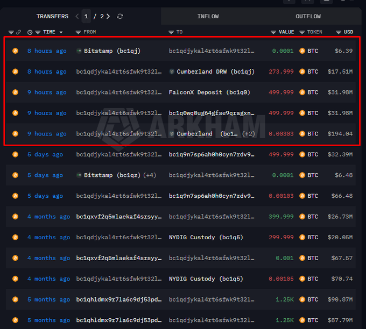Click Bitcoin icon on FalconX Deposit row
Screen dimensions: 366x329
point(16,92)
